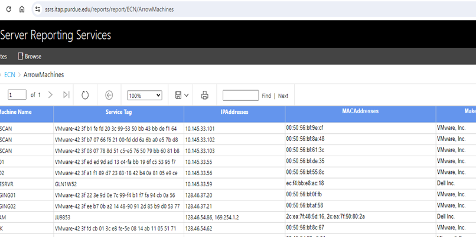Viewport: 476px width, 237px height.
Task: Click the Service Tag column header
Action: click(x=118, y=111)
